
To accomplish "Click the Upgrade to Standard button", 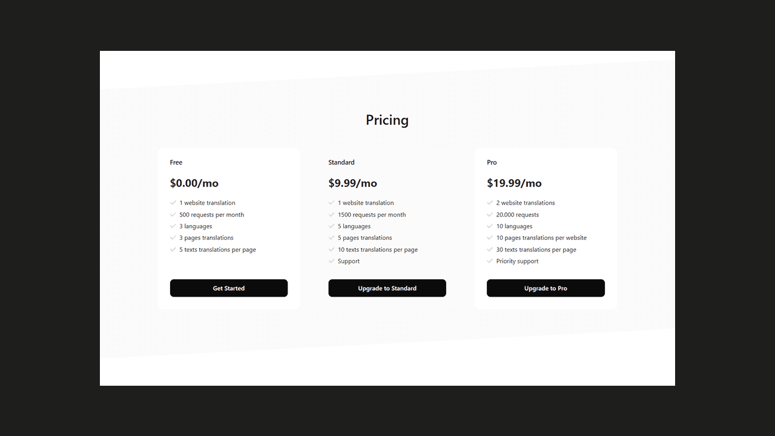I will click(x=387, y=288).
